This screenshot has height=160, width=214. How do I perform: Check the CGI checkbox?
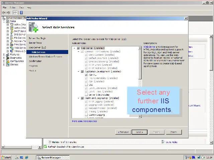pyautogui.click(x=86, y=85)
